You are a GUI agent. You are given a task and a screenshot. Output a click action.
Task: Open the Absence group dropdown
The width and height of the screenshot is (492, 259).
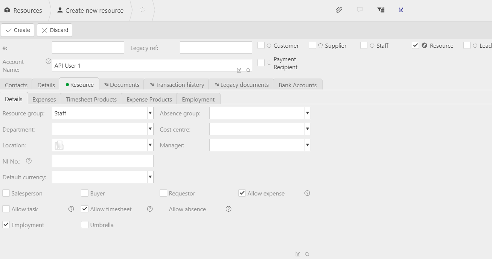(308, 113)
